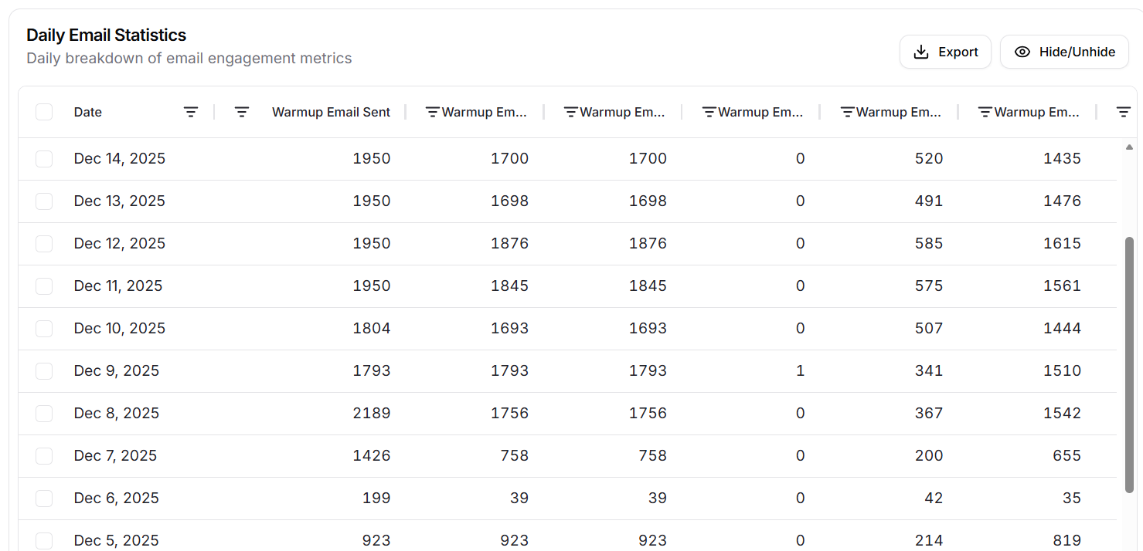Tick the checkbox for Dec 7, 2025
Viewport: 1143px width, 551px height.
coord(44,456)
